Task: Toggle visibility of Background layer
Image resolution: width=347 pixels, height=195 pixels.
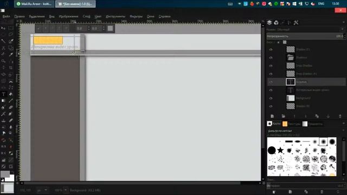Action: 271,98
